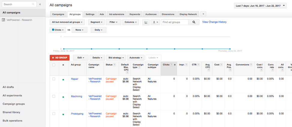Open the download report icon
Viewport: 292px width, 127px height.
(x=155, y=22)
